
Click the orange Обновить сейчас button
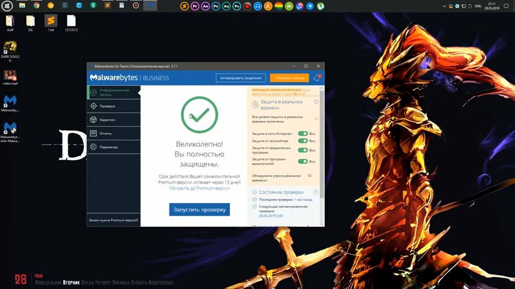coord(289,78)
